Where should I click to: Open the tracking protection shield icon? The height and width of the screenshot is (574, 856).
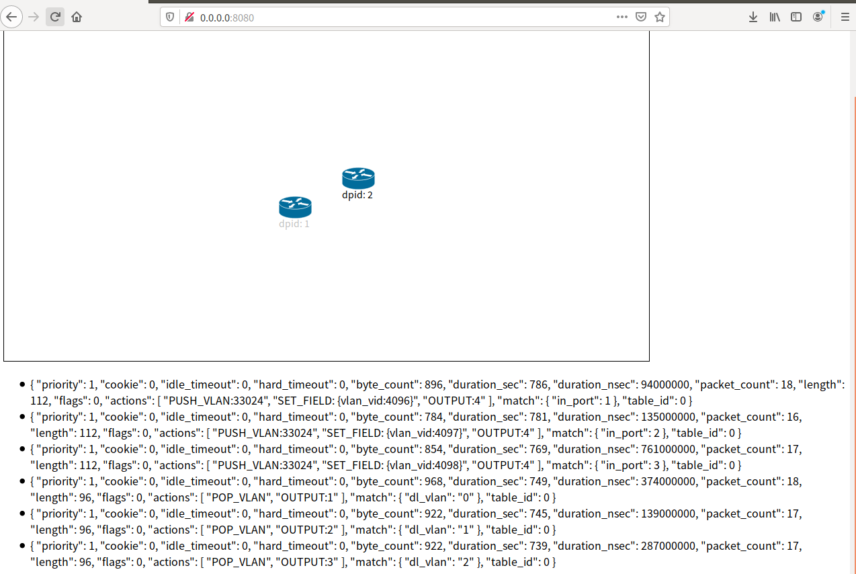click(170, 17)
